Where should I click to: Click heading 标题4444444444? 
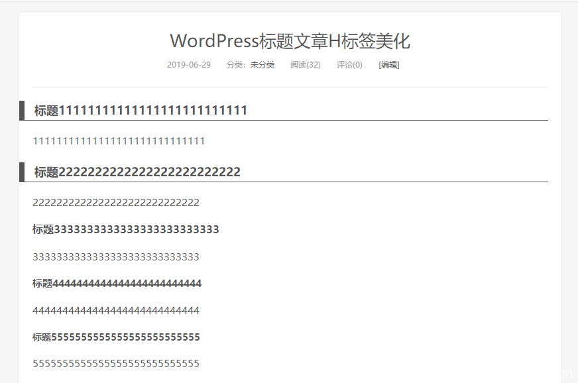[117, 283]
